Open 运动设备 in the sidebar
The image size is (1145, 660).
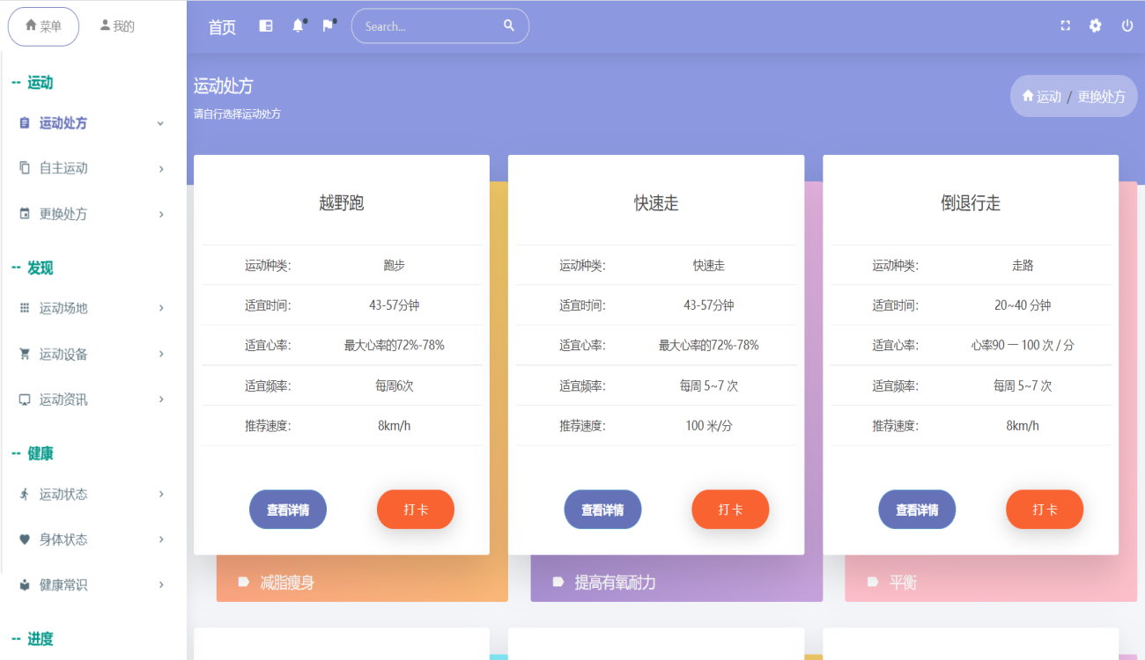tap(63, 355)
